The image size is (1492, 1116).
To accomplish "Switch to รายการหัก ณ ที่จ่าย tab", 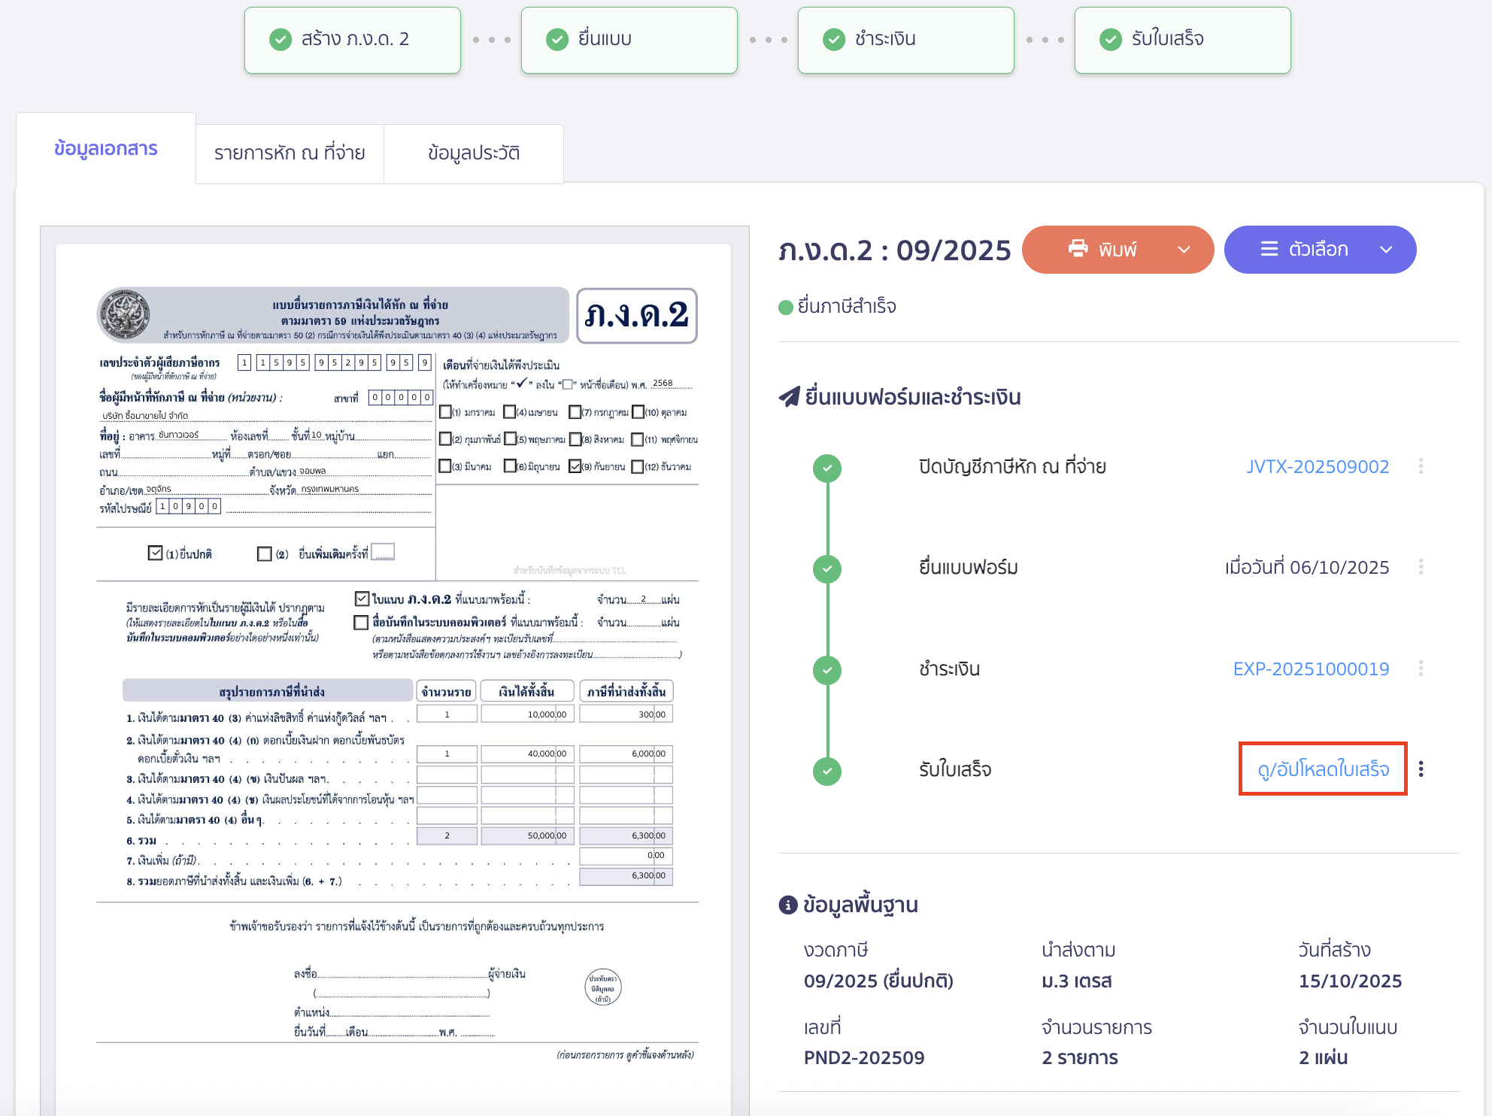I will pyautogui.click(x=290, y=153).
